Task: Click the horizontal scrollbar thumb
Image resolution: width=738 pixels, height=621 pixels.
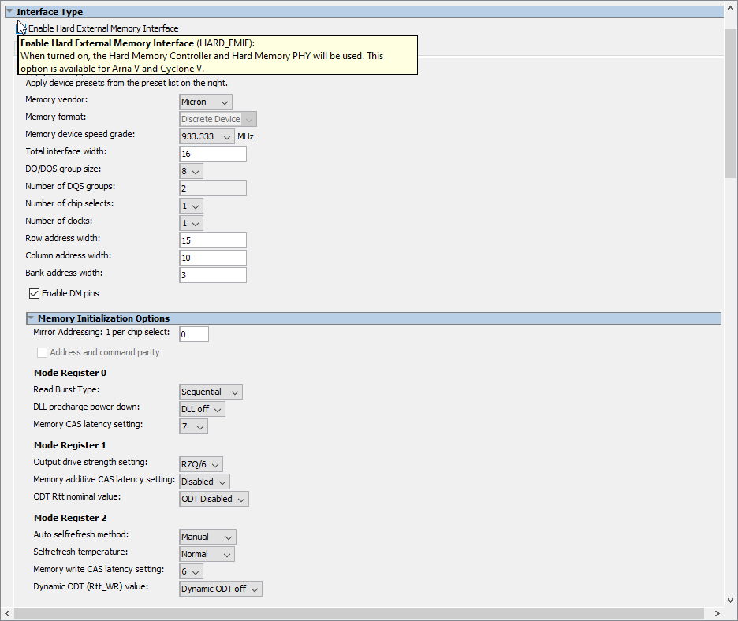Action: [359, 613]
